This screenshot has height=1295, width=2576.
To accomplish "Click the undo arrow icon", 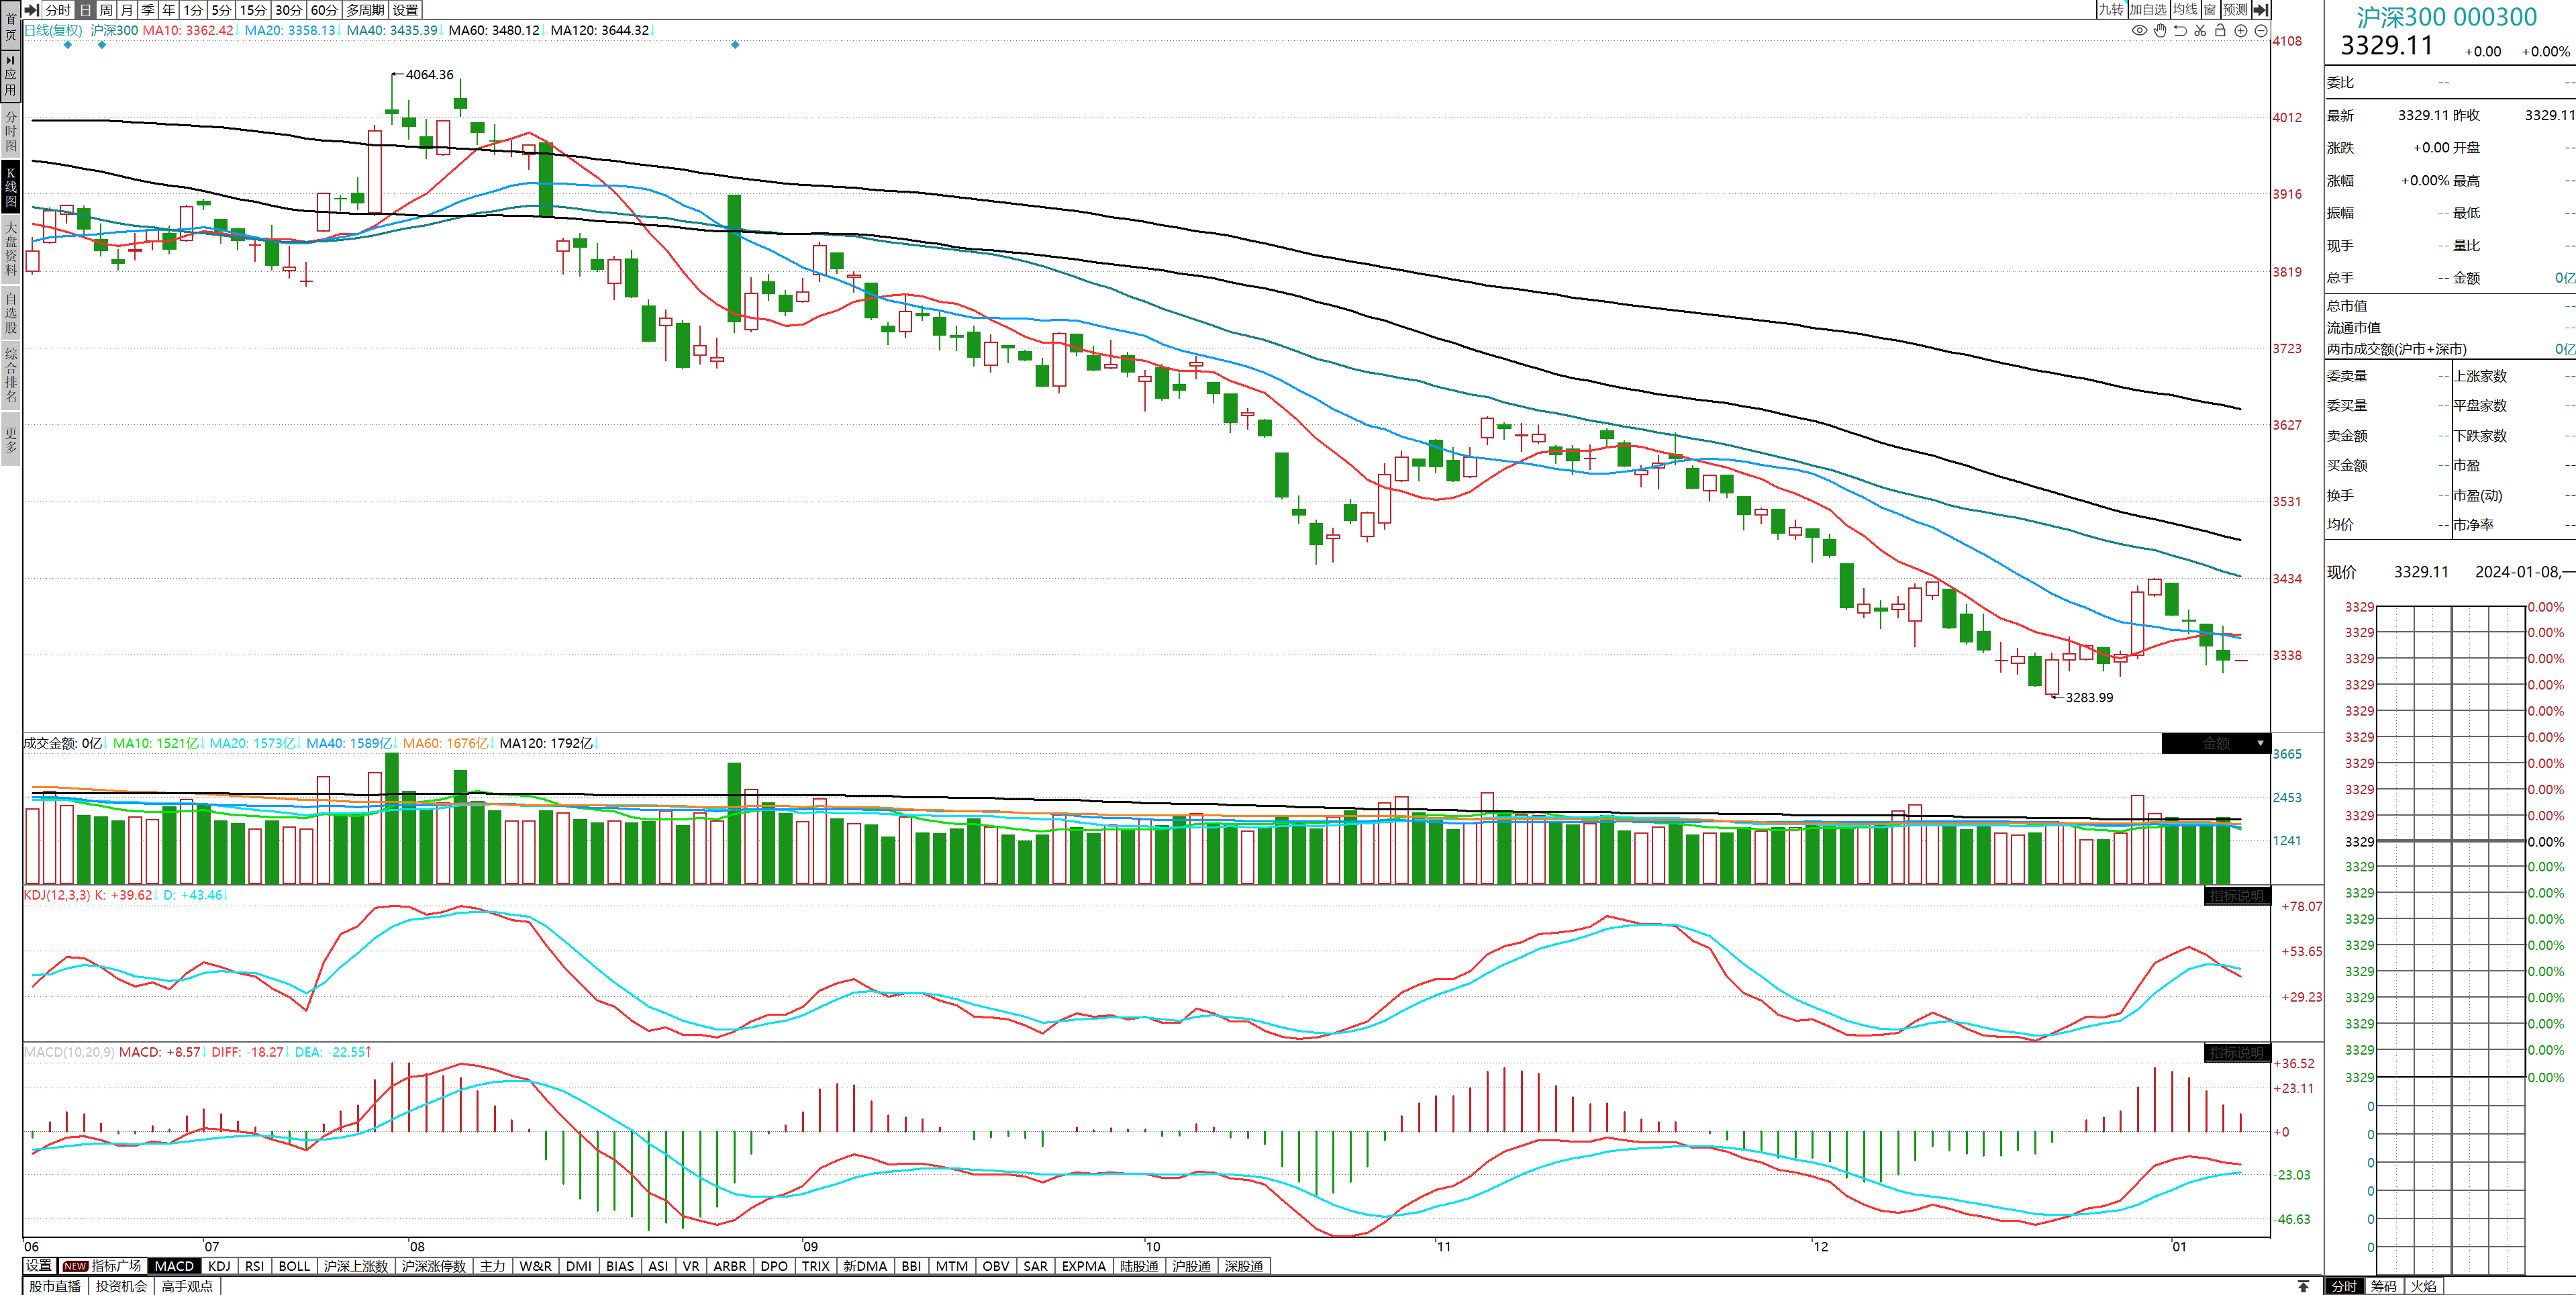I will coord(2180,31).
